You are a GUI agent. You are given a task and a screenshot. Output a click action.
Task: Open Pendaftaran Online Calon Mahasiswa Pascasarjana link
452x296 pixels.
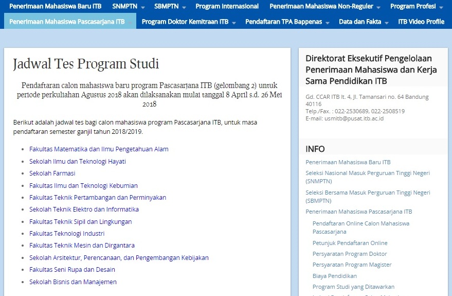click(x=361, y=228)
